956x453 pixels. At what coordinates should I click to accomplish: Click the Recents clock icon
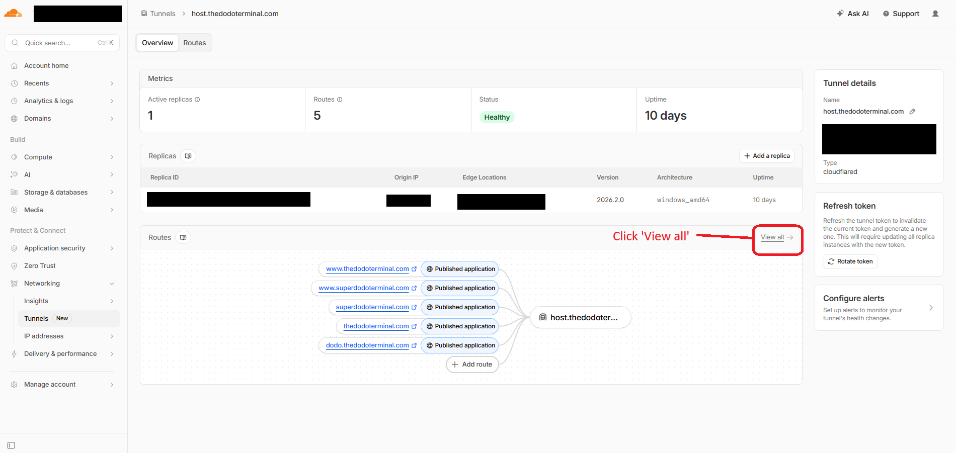click(14, 83)
